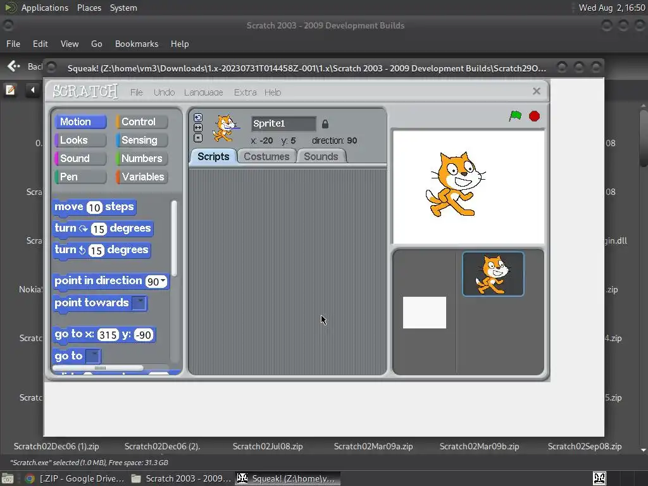Viewport: 648px width, 486px height.
Task: Open the Costumes tab
Action: [x=266, y=157]
